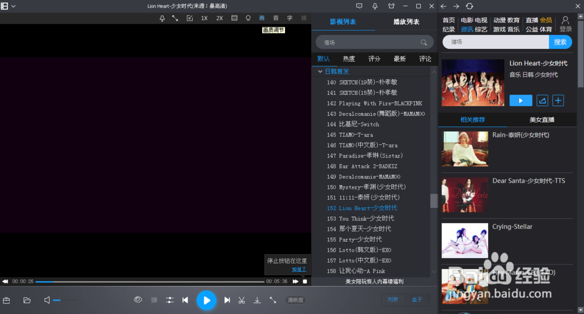Click the stop button
Image resolution: width=584 pixels, height=314 pixels.
point(305,282)
